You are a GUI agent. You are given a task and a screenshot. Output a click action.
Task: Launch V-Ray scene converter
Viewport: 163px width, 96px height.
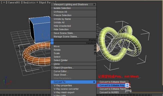coord(74,89)
